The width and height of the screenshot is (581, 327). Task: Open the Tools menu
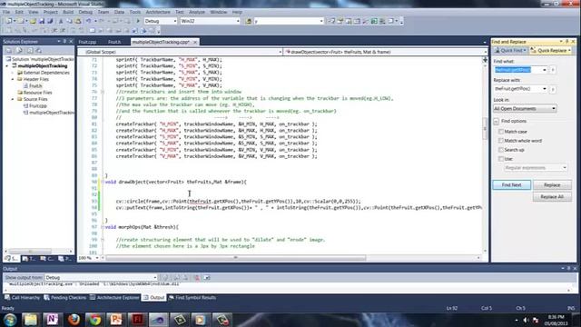(x=135, y=12)
